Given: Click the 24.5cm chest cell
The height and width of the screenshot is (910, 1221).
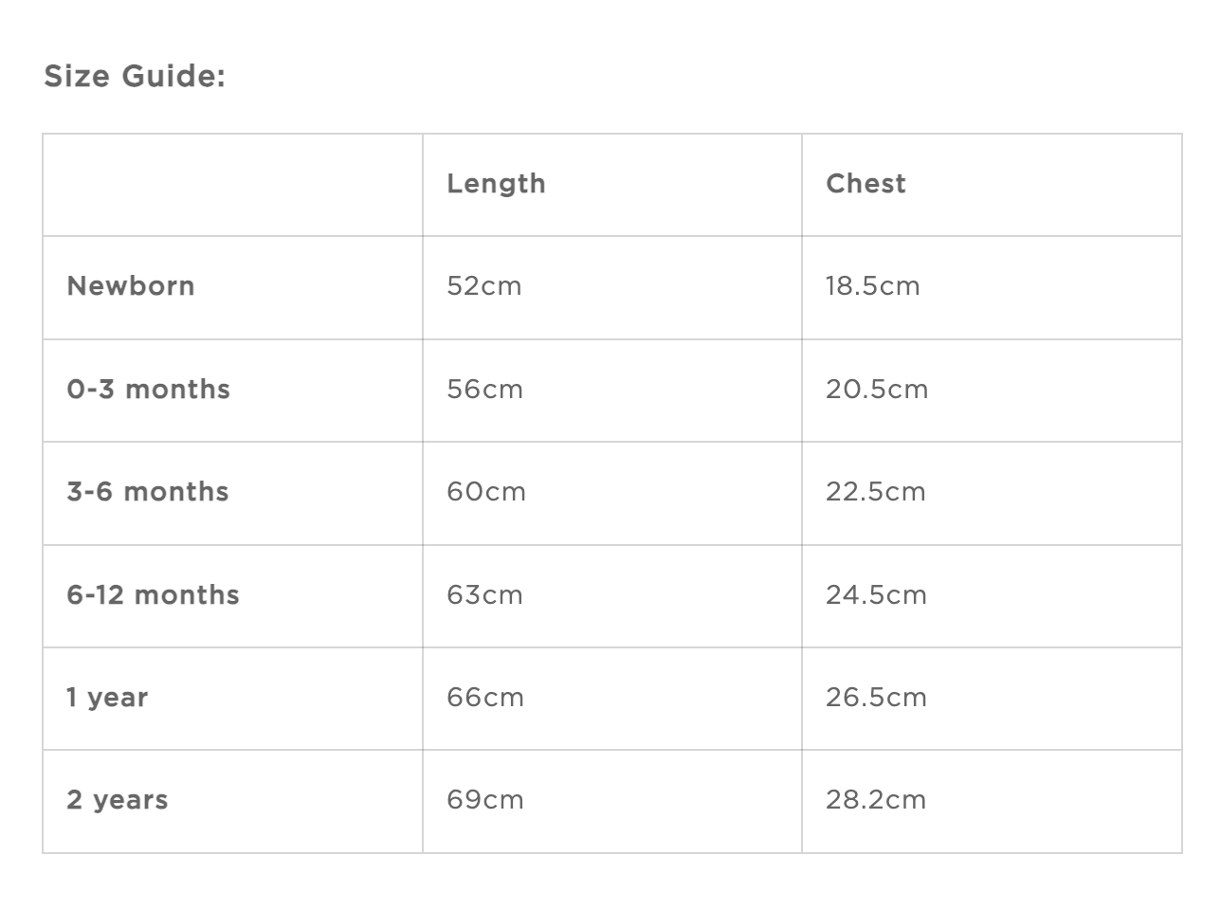Looking at the screenshot, I should 876,595.
